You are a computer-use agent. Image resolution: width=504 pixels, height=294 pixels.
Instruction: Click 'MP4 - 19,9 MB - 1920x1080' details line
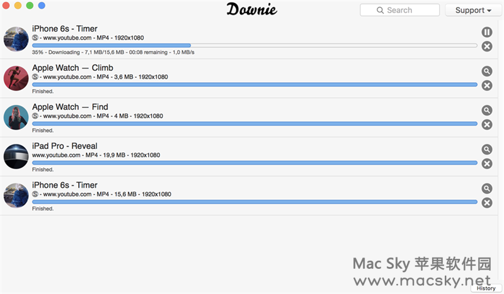pyautogui.click(x=122, y=155)
